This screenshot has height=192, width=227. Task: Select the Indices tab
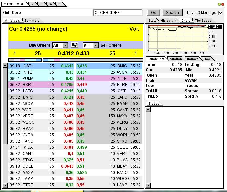point(193,59)
